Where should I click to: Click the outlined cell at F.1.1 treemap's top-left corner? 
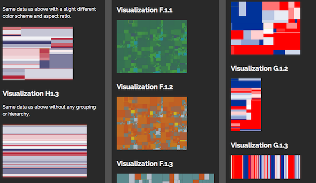coord(131,22)
